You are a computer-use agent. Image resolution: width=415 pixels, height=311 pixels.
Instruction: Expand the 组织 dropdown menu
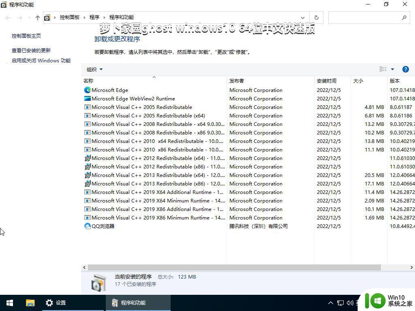pos(94,69)
